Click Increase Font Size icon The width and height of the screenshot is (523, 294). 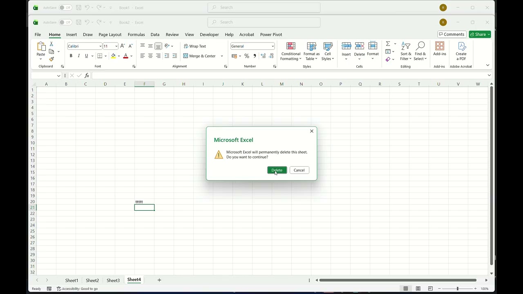tap(123, 46)
